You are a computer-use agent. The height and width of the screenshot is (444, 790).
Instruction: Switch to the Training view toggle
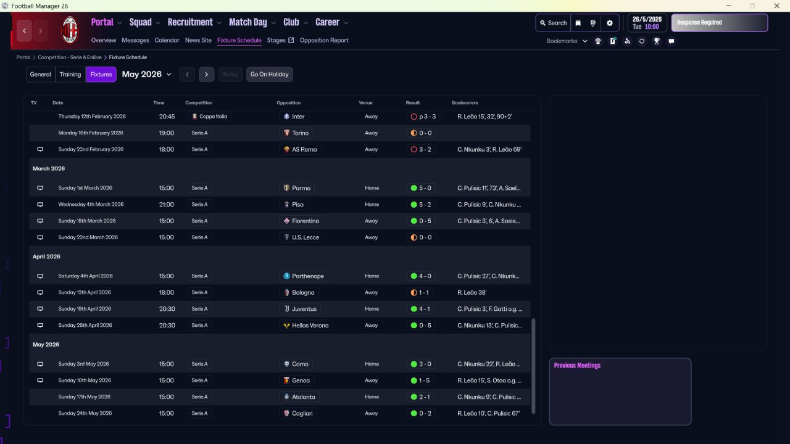[70, 75]
